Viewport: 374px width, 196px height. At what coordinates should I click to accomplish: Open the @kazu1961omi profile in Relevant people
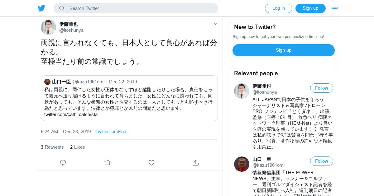(268, 165)
